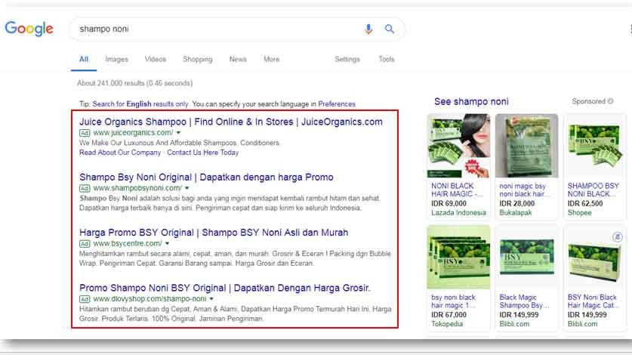The image size is (632, 355).
Task: Click the www.dlovyshop.com/shampo-noni display URL
Action: pyautogui.click(x=150, y=299)
